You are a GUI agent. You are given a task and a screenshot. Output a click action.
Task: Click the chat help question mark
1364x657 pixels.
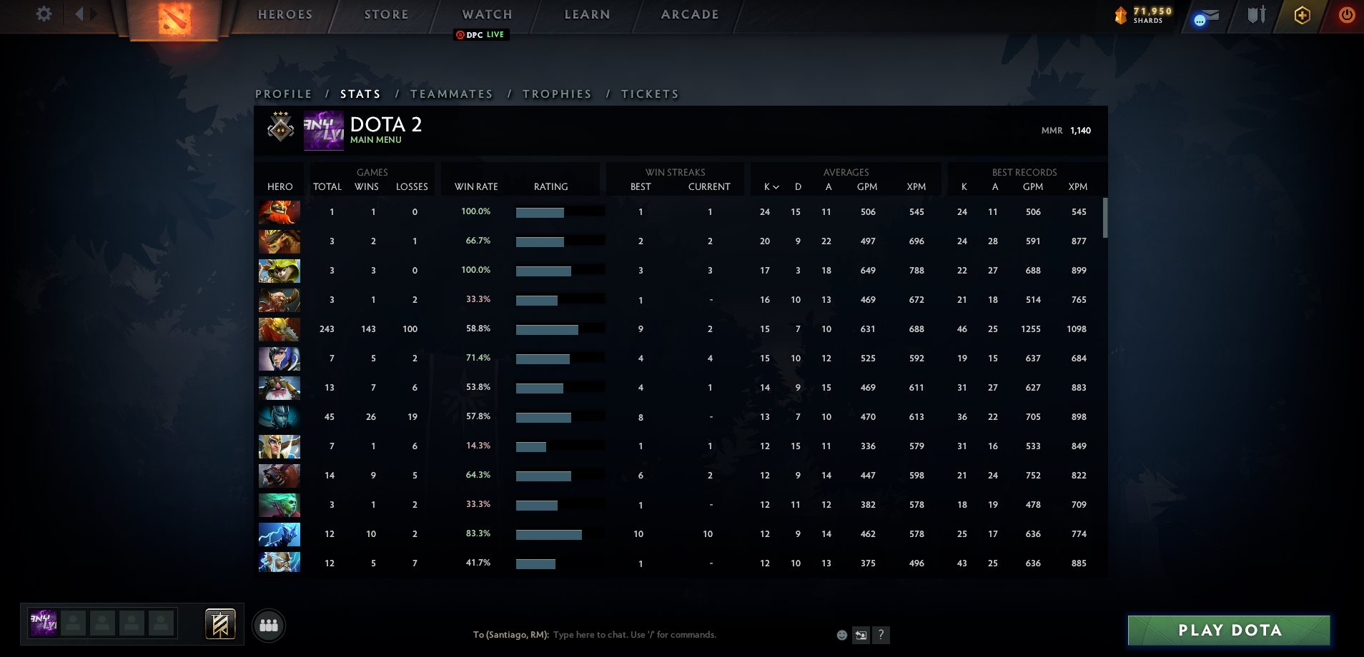(881, 635)
